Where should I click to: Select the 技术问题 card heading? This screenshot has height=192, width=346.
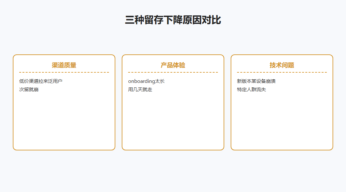click(282, 65)
